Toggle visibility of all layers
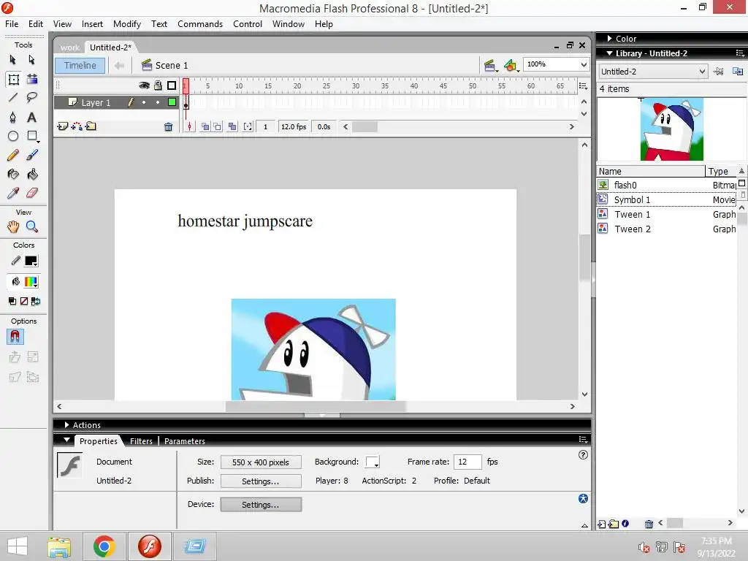The height and width of the screenshot is (561, 748). 144,85
